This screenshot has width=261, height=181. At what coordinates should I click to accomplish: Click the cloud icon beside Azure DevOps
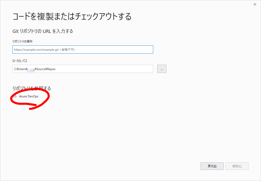[15, 96]
